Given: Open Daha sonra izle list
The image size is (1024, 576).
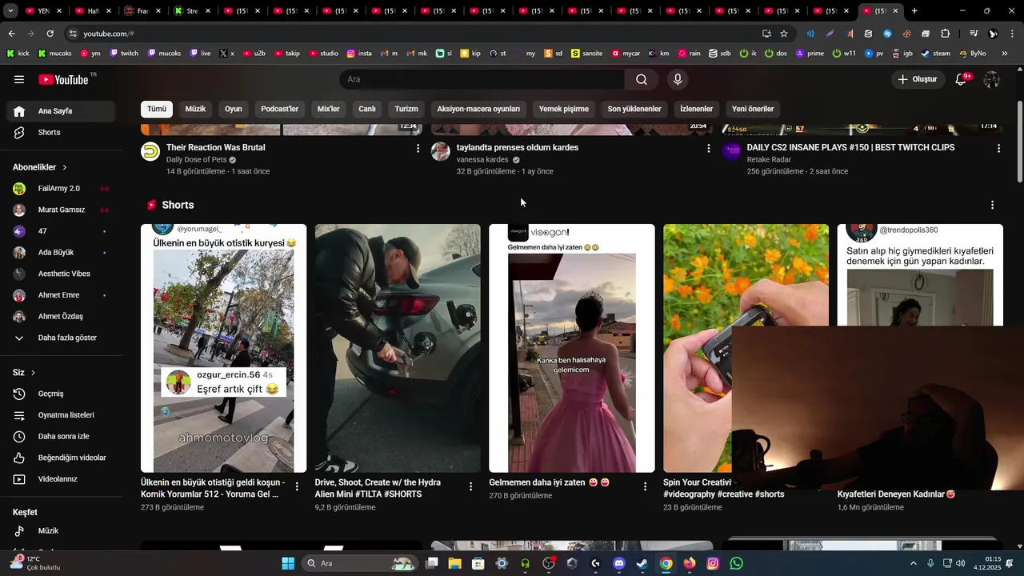Looking at the screenshot, I should point(62,437).
